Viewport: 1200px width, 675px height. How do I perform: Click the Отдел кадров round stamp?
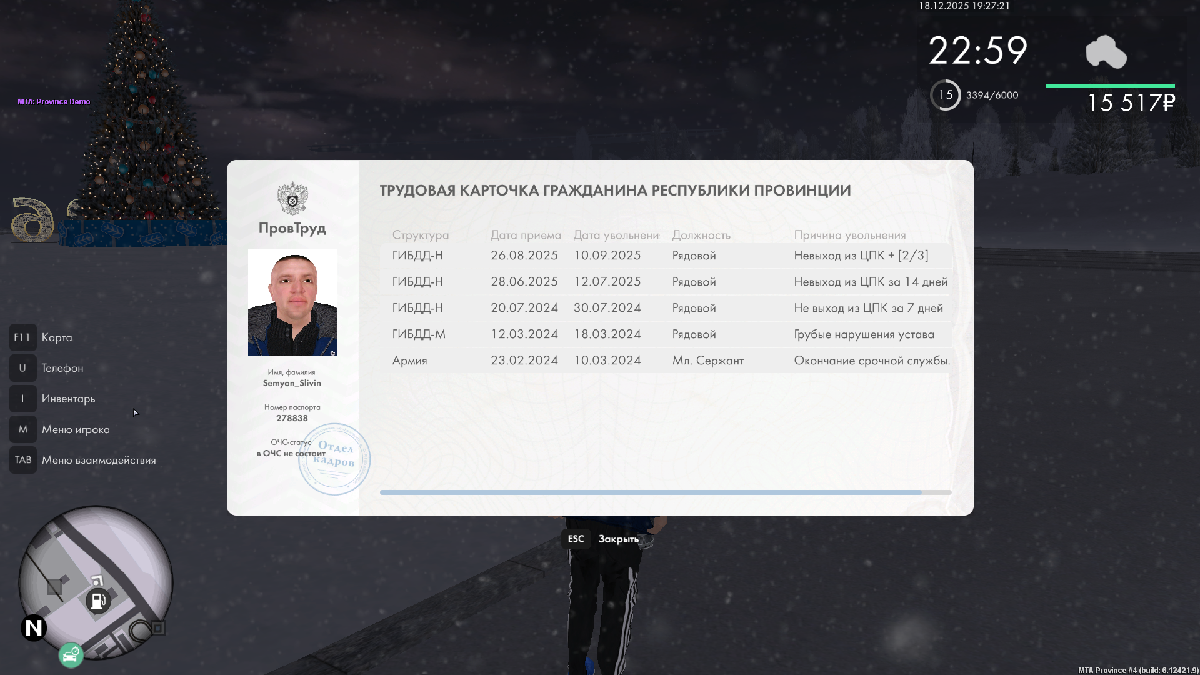(x=334, y=459)
